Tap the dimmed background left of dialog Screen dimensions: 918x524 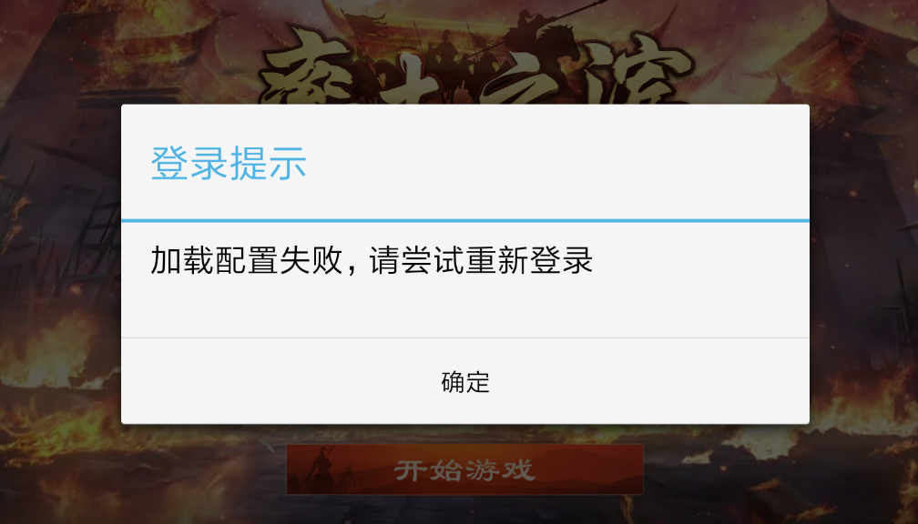[x=58, y=263]
